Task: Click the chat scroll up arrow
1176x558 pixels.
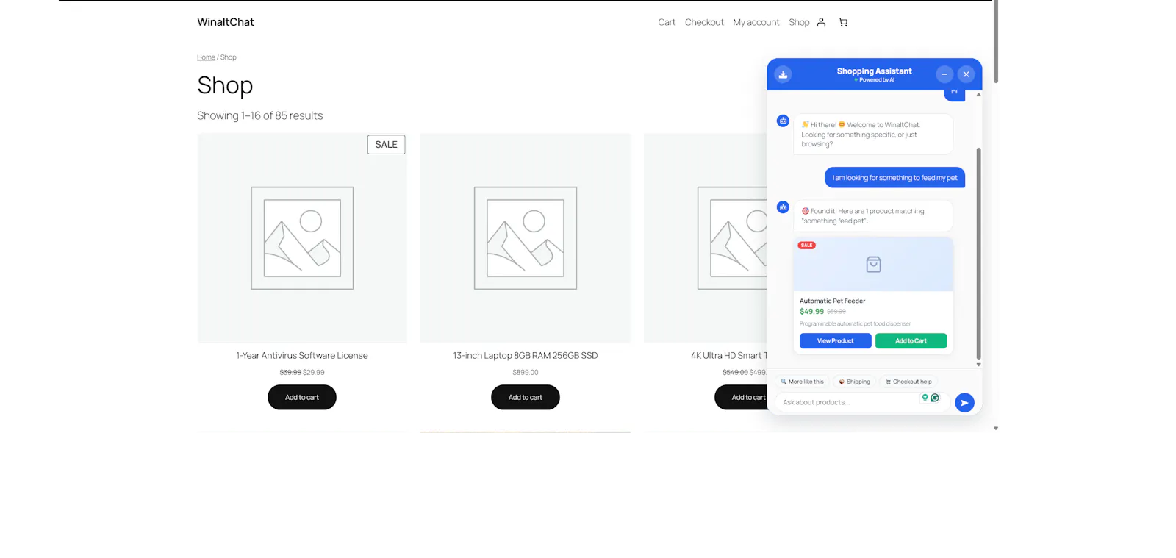Action: (x=978, y=95)
